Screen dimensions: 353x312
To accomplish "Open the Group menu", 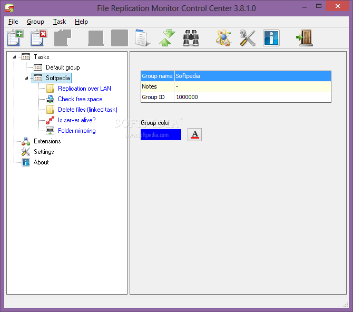I will click(x=35, y=22).
